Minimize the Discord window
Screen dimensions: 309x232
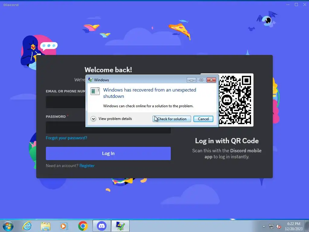tap(288, 5)
